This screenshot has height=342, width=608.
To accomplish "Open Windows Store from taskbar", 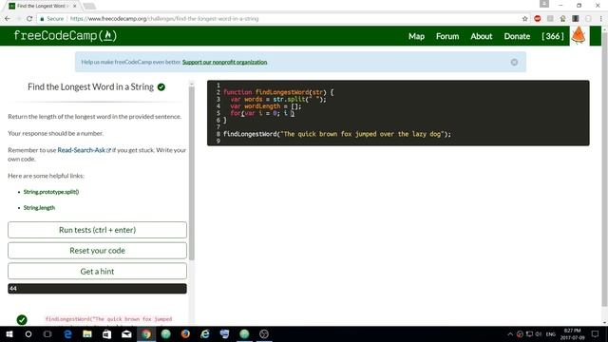I will 107,333.
